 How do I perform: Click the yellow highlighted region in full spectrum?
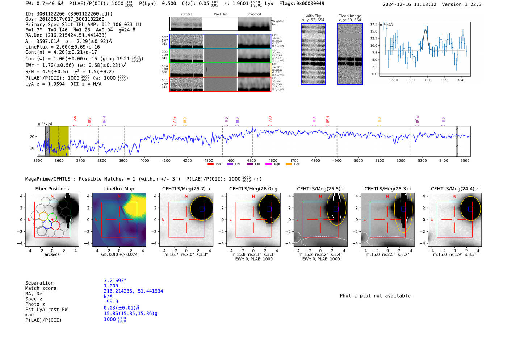coord(59,141)
